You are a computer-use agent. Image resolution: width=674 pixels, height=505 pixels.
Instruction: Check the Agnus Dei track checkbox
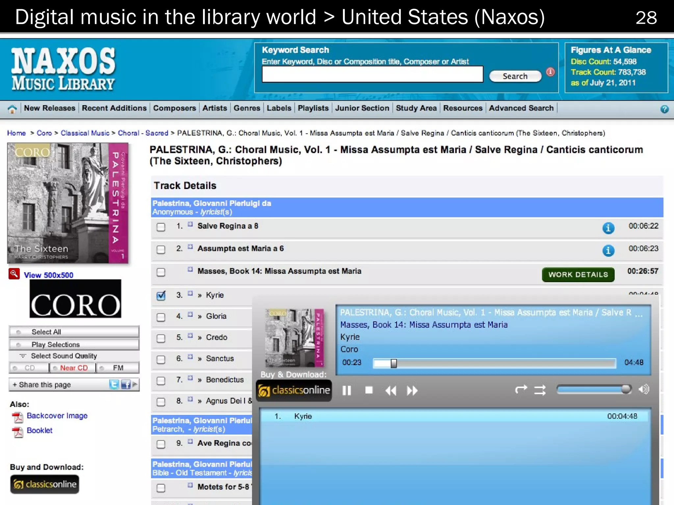pos(161,402)
